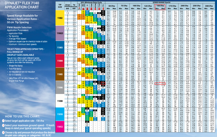Click the TIP SIZE column header
This screenshot has height=137, width=217.
pos(60,6)
